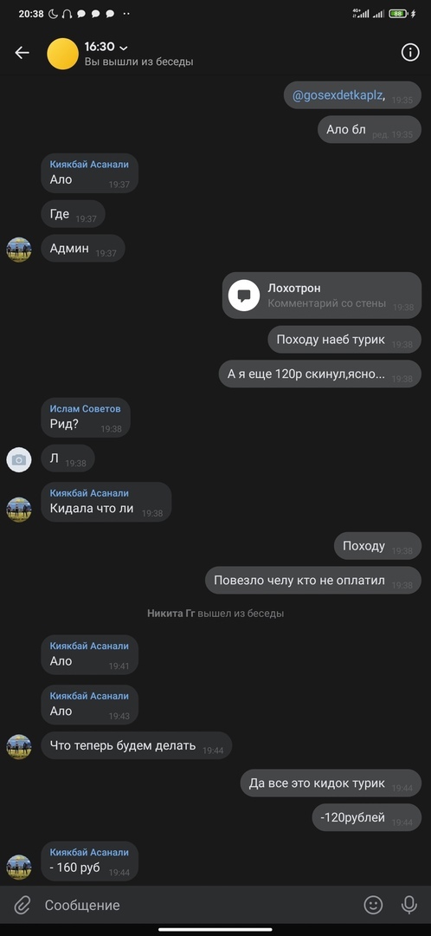Select 'Что теперь будем делать' message

[137, 745]
